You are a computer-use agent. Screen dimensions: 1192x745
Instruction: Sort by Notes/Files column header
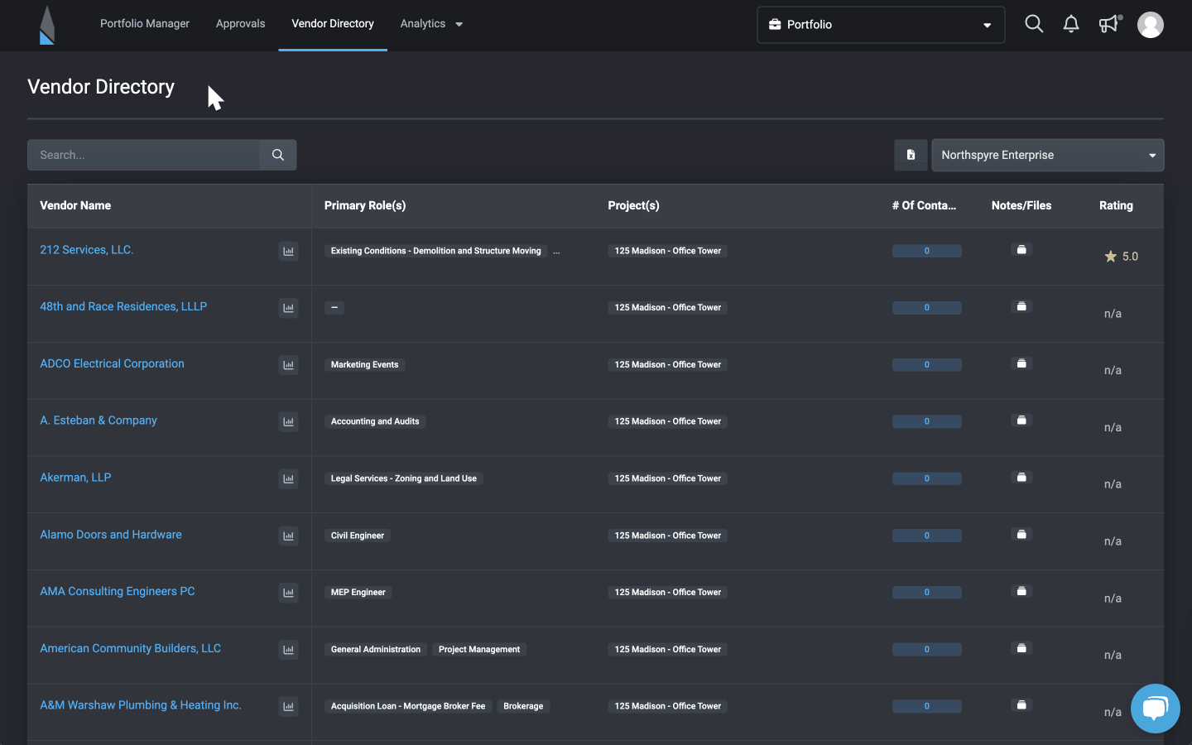pos(1021,205)
